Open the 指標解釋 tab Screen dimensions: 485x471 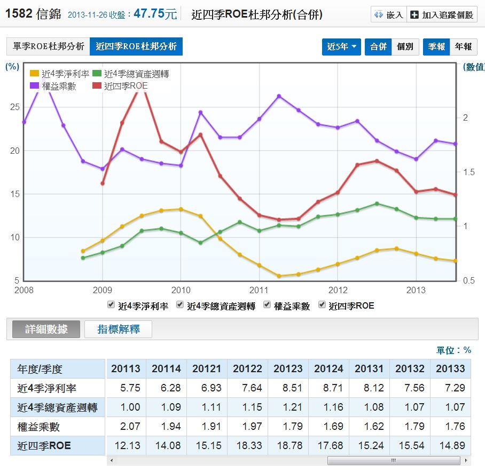(119, 329)
